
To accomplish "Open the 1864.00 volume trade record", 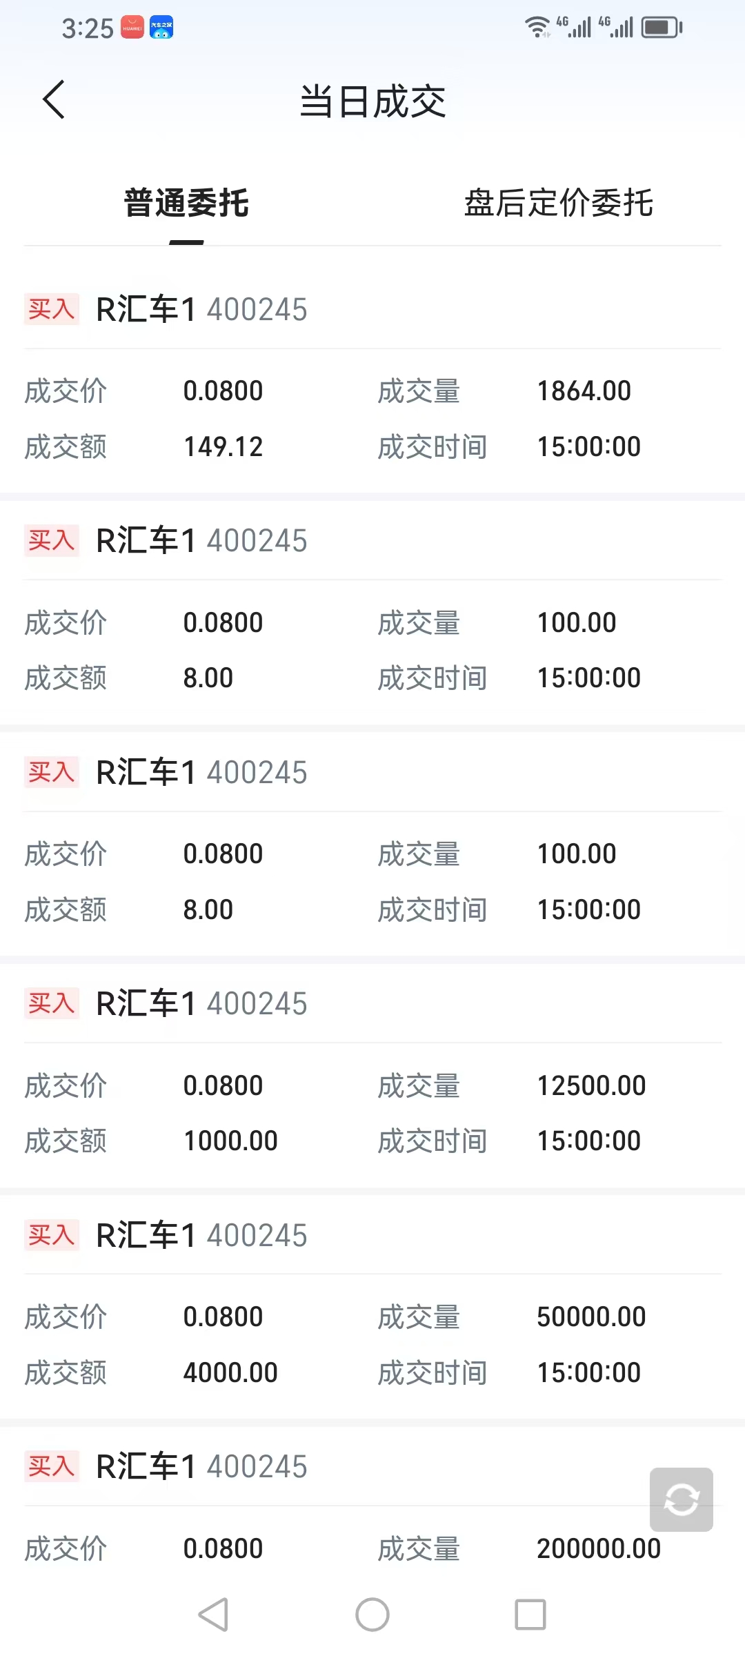I will (x=584, y=391).
